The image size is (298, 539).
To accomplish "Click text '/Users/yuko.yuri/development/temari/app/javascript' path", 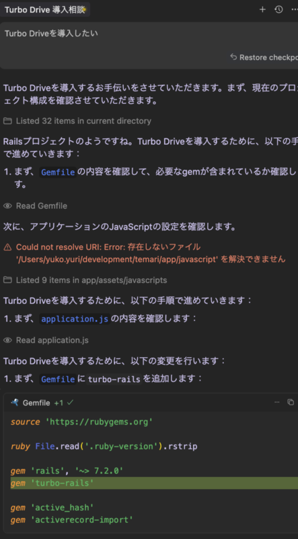I will [x=117, y=259].
